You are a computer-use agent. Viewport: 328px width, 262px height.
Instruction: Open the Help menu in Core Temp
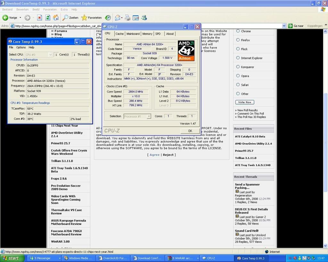pyautogui.click(x=31, y=47)
